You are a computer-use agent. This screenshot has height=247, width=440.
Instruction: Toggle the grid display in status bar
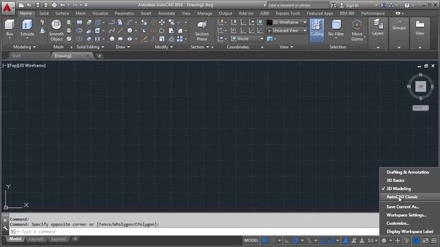[265, 241]
